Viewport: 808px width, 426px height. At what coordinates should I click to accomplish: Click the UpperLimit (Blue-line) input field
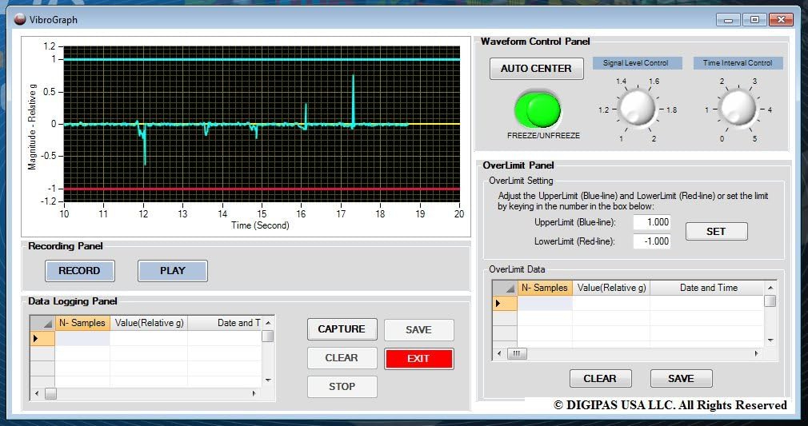click(x=651, y=222)
